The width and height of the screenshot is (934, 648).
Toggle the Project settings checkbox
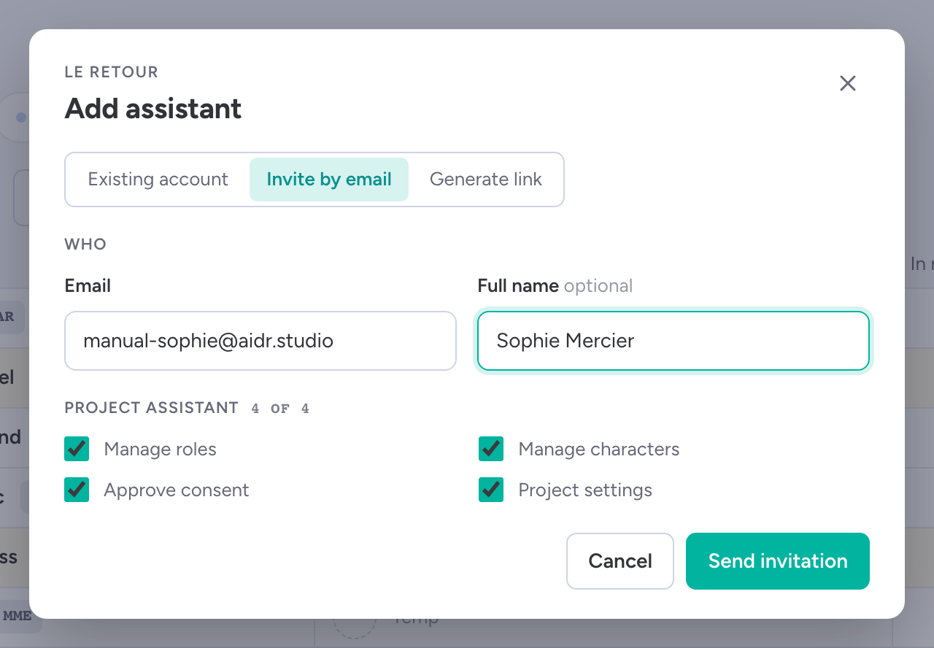pyautogui.click(x=491, y=490)
